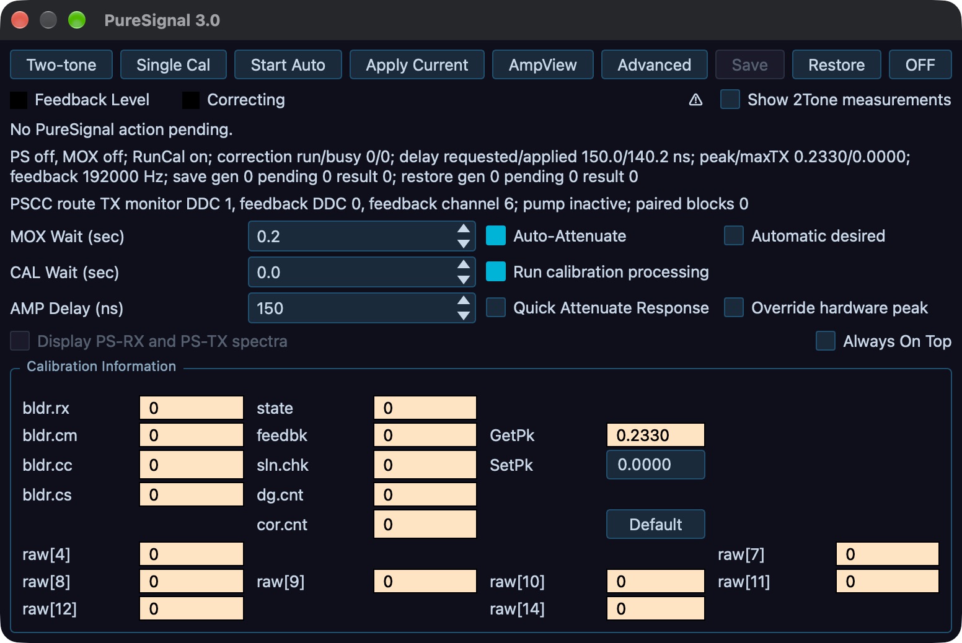
Task: Click the Default peak button
Action: click(656, 524)
